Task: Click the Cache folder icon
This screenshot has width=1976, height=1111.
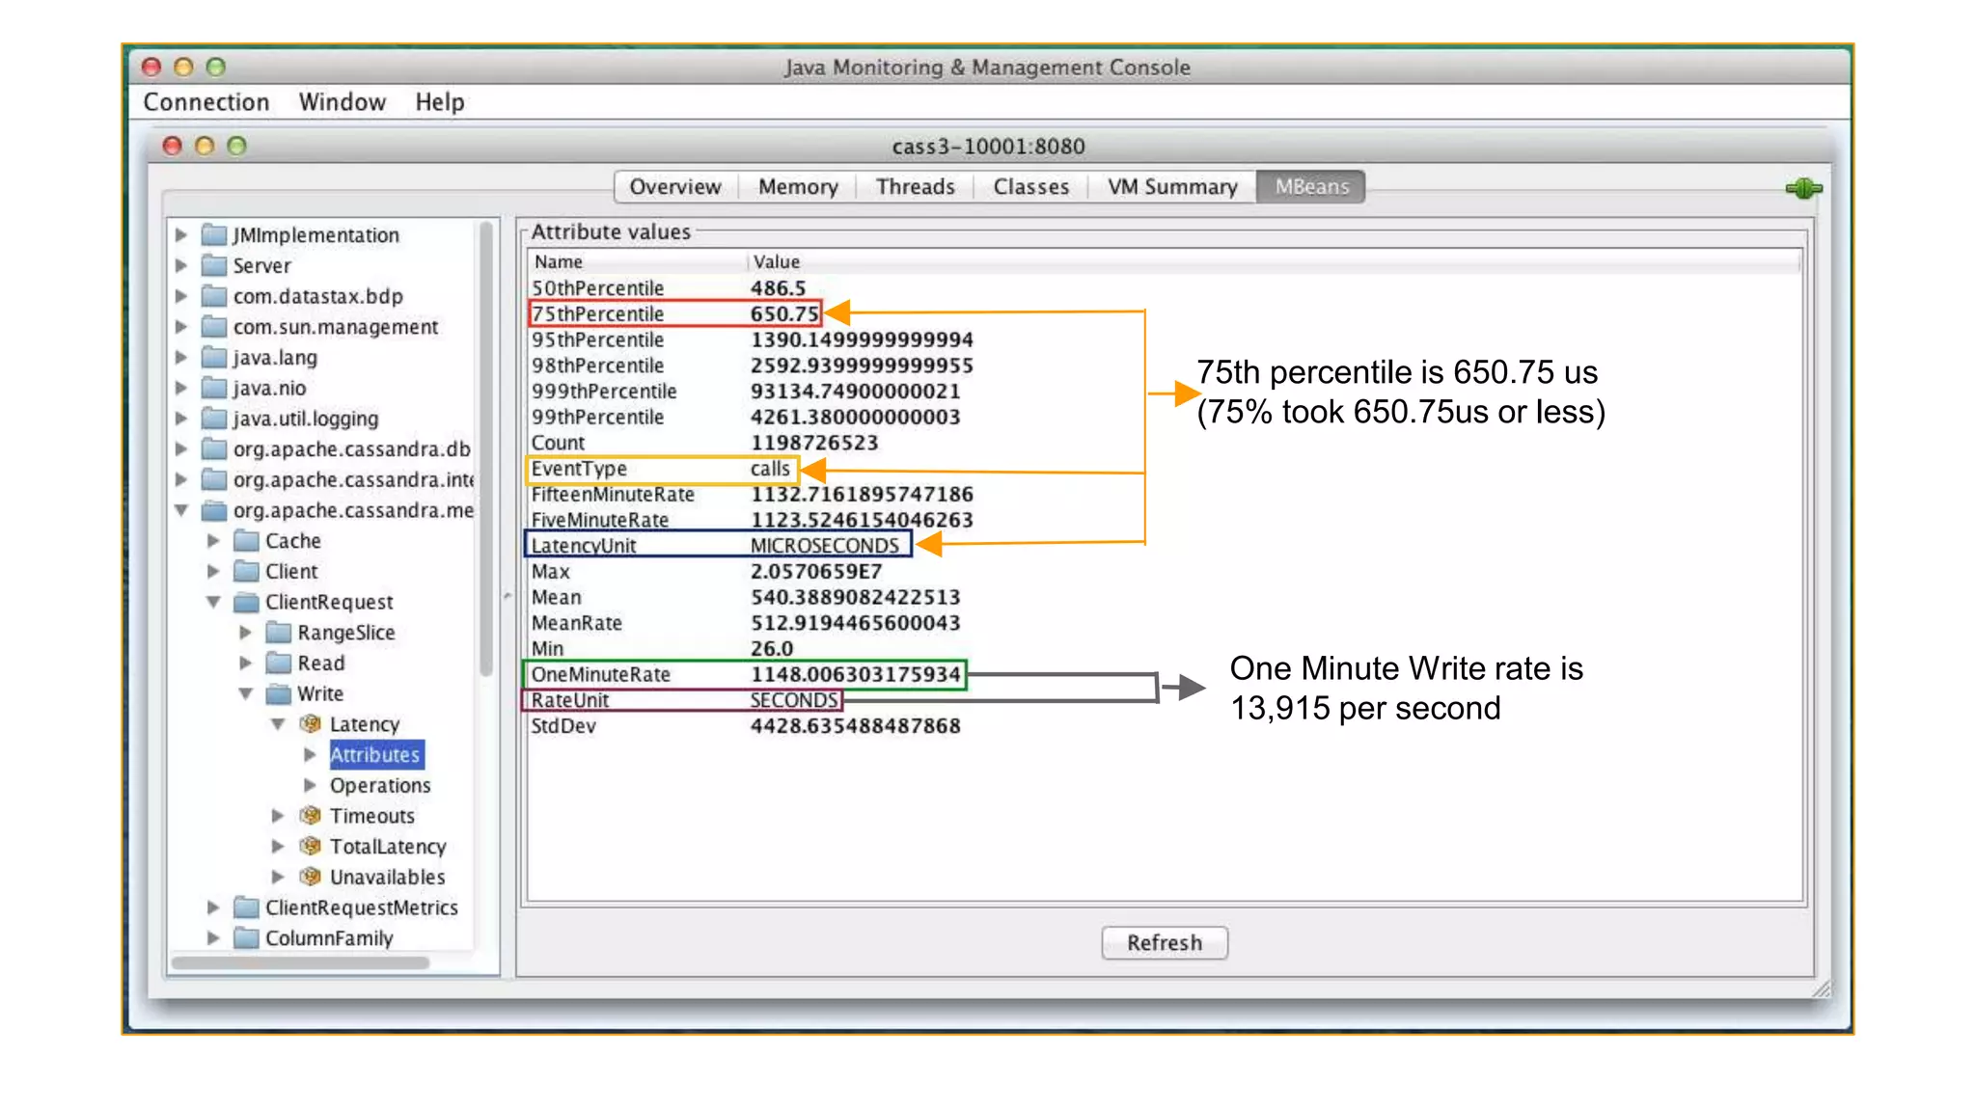Action: click(x=247, y=541)
